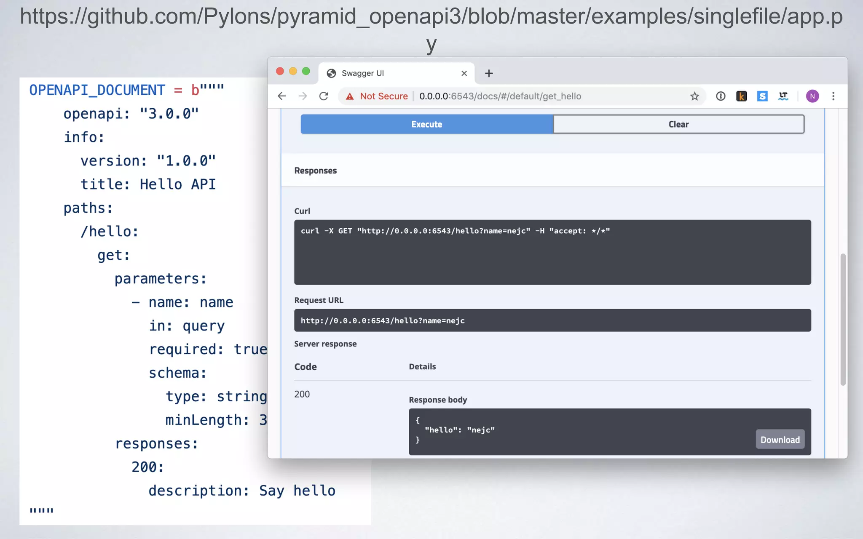This screenshot has height=539, width=863.
Task: Click the version: "1.0.0" line
Action: (148, 161)
